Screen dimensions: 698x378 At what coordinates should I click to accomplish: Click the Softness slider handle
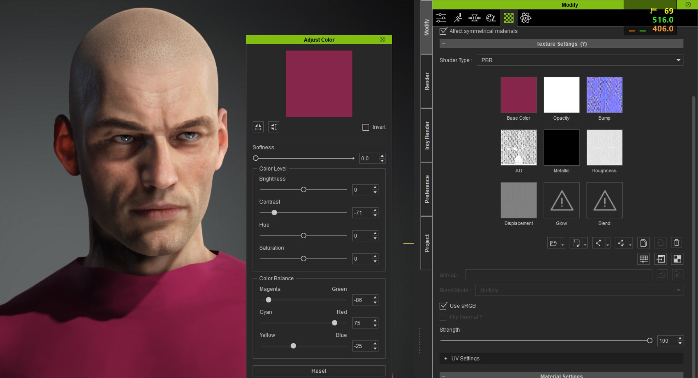point(256,158)
